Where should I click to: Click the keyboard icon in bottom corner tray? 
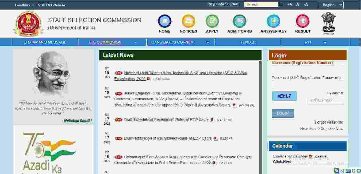pos(348,171)
